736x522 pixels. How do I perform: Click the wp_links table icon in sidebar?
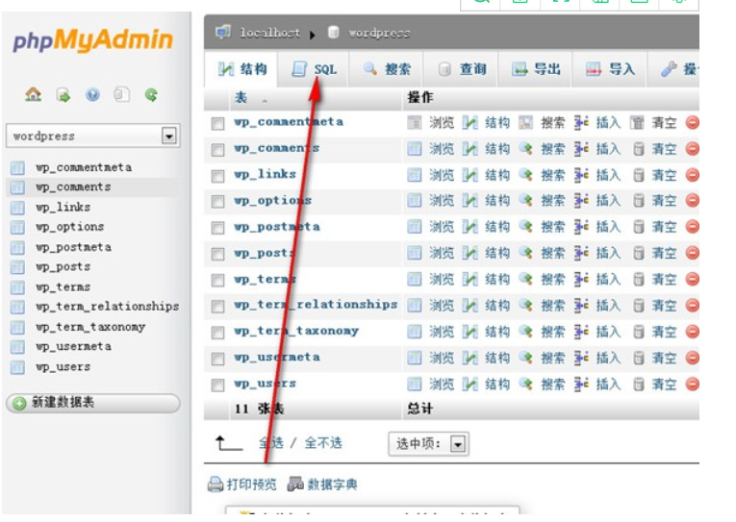[x=18, y=208]
